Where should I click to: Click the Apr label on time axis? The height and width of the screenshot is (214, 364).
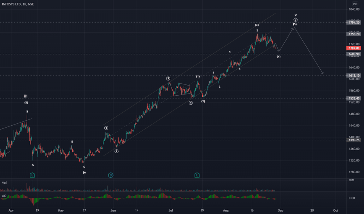pos(11,210)
